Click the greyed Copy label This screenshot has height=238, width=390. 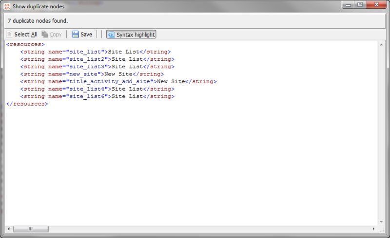[x=56, y=35]
